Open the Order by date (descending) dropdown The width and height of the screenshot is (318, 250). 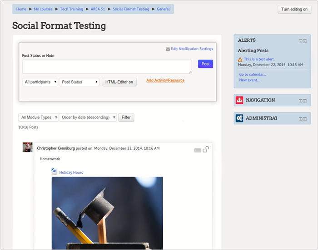[x=88, y=118]
